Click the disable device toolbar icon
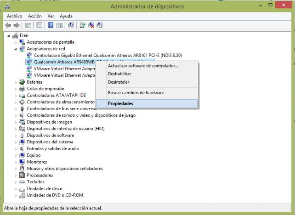The width and height of the screenshot is (295, 215). (x=100, y=25)
